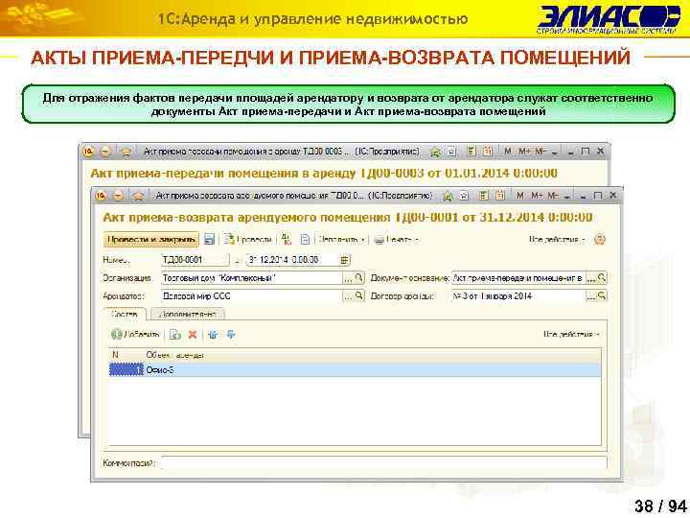Open the Печать dropdown menu
Screen dimensions: 690x518
[396, 240]
